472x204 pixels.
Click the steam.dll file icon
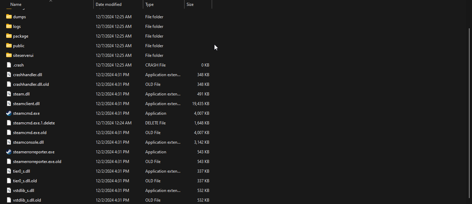pyautogui.click(x=9, y=94)
